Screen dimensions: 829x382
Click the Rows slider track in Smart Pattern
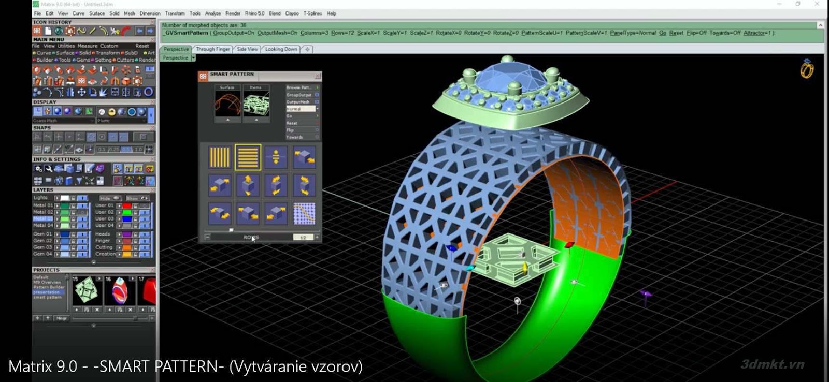tap(262, 230)
